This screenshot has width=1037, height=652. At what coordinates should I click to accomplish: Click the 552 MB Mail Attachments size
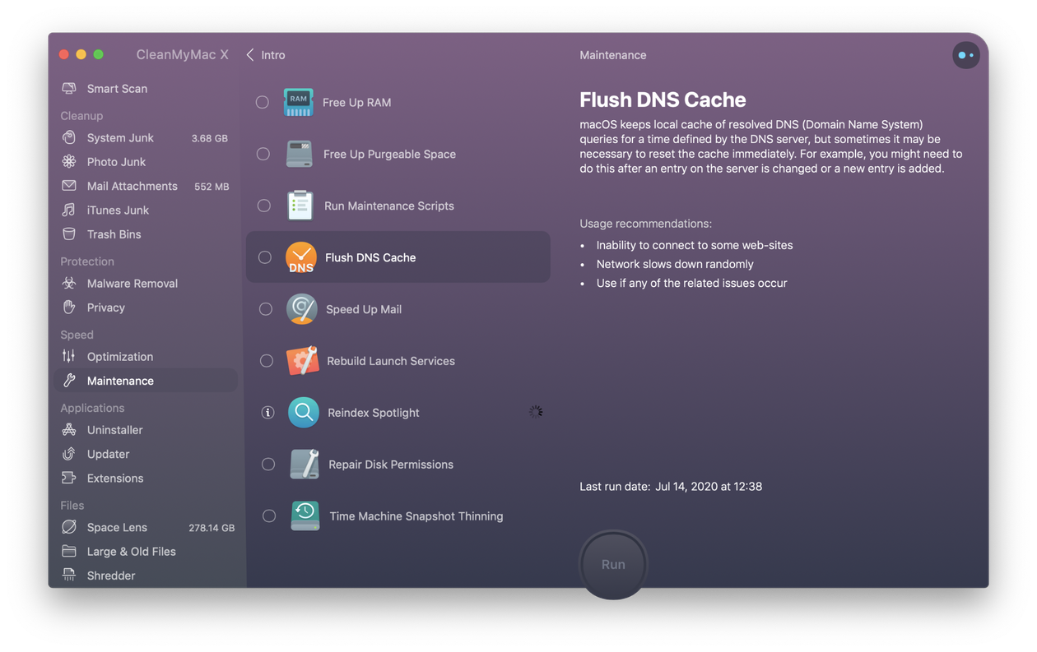pyautogui.click(x=212, y=187)
